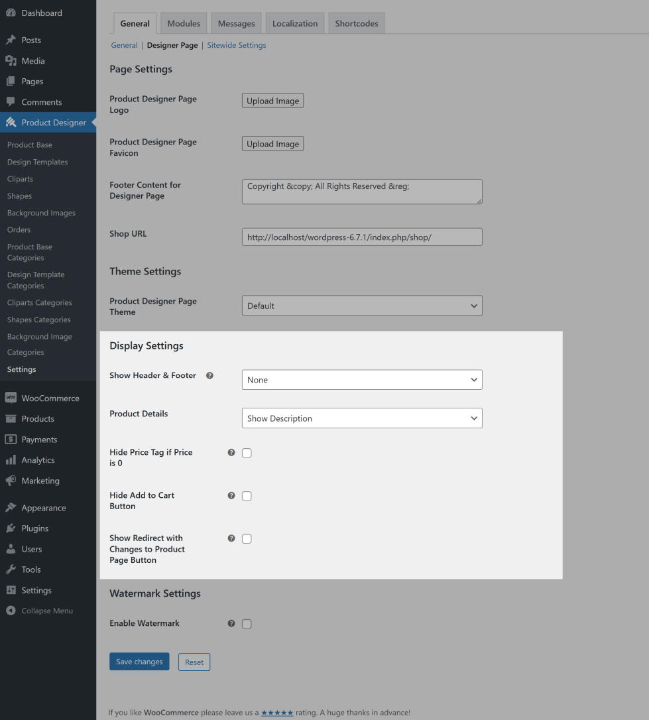The height and width of the screenshot is (720, 649).
Task: Upload image for Product Designer Page Logo
Action: (272, 101)
